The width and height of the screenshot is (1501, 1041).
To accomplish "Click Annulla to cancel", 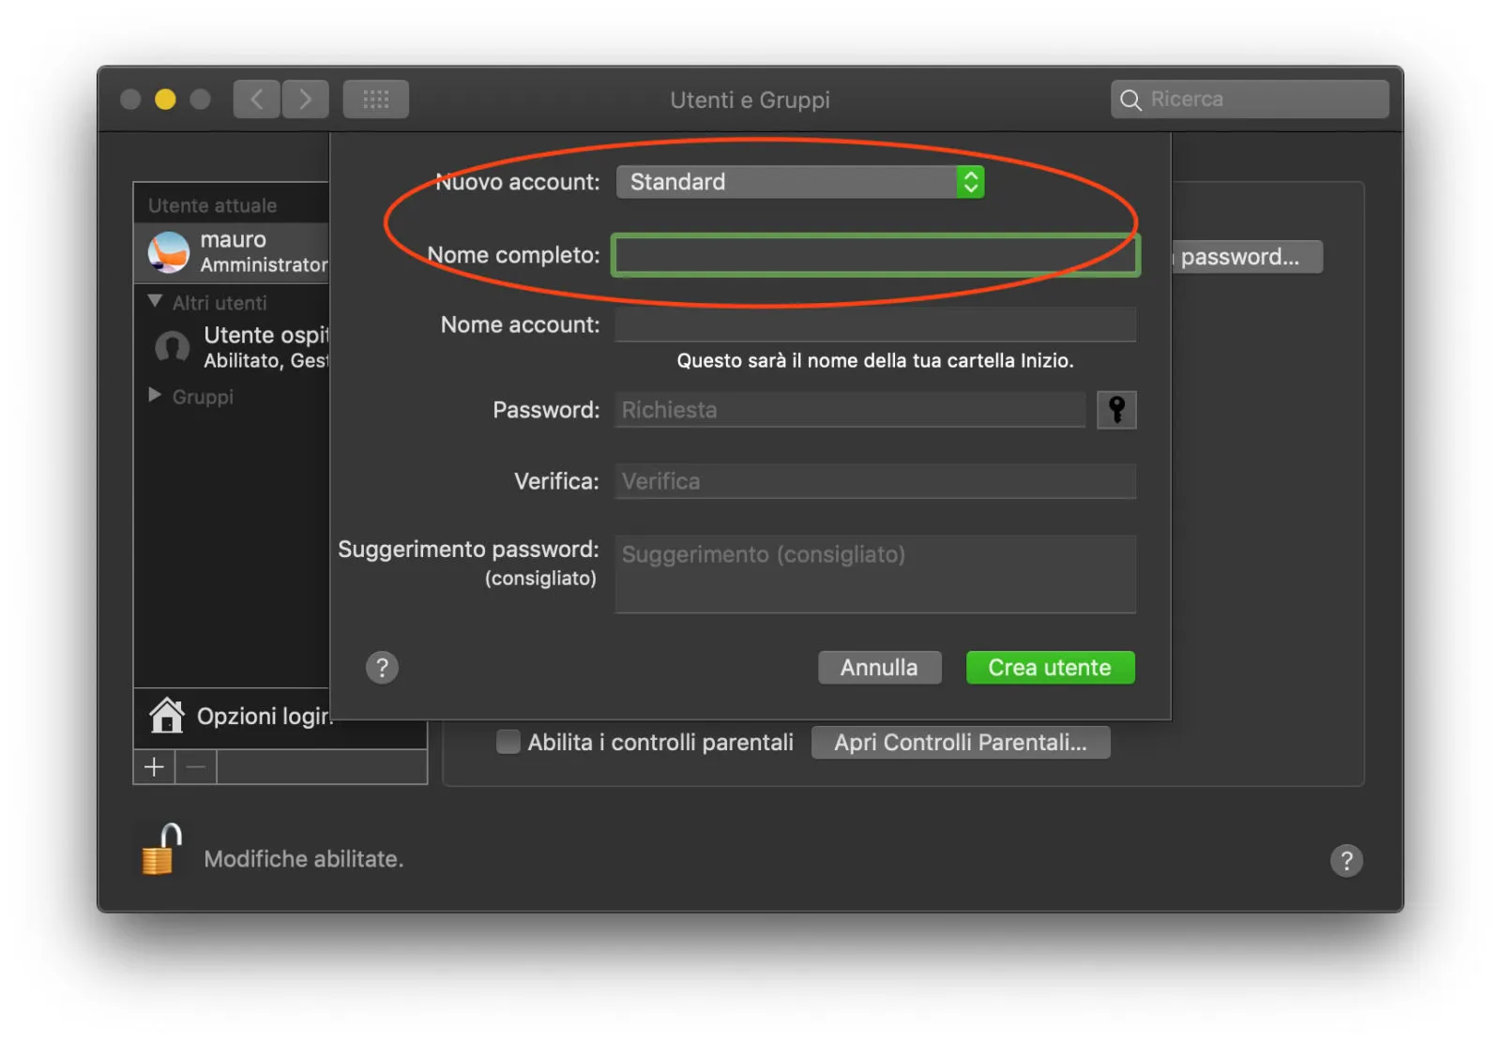I will pos(879,668).
